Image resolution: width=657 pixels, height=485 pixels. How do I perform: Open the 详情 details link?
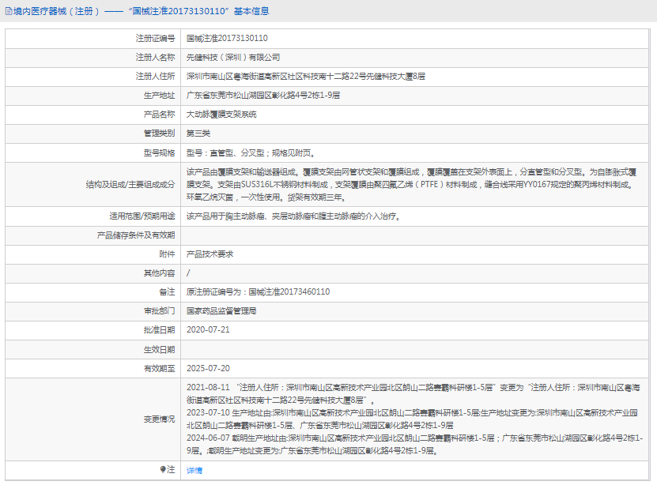coord(194,470)
